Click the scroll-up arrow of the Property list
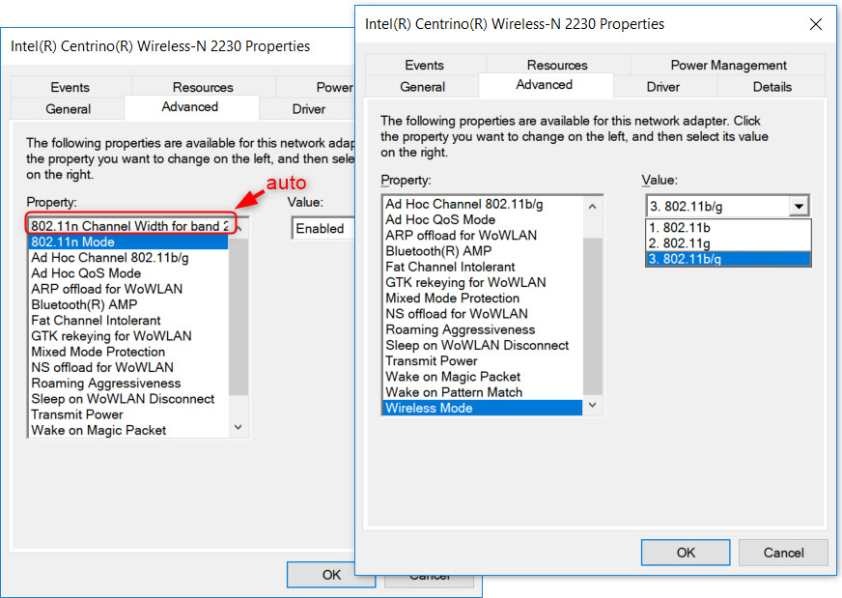Image resolution: width=842 pixels, height=598 pixels. click(x=592, y=204)
